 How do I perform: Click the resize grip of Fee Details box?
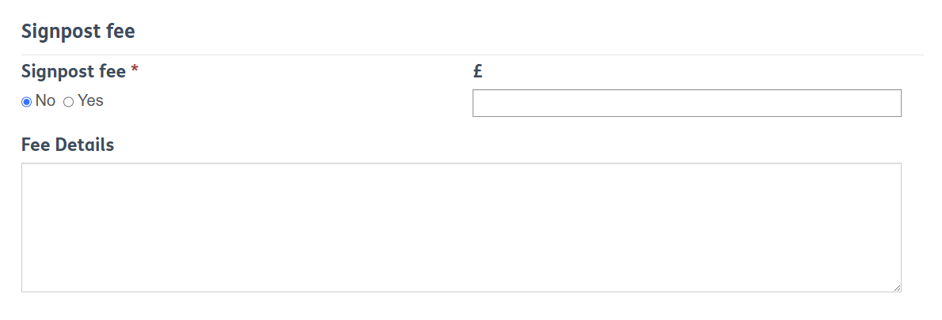tap(897, 288)
